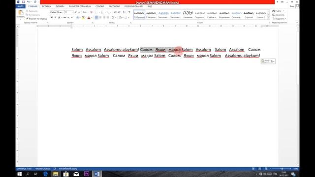Open File Explorer from the taskbar
Screen dimensions: 315x177
[x=56, y=174]
